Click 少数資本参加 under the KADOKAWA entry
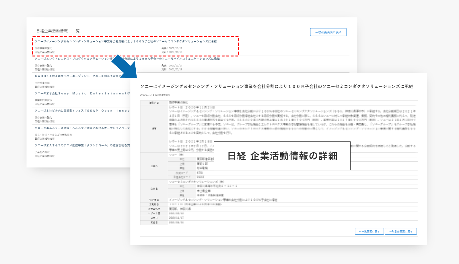Viewport: 459px width, 264px height. pyautogui.click(x=42, y=83)
